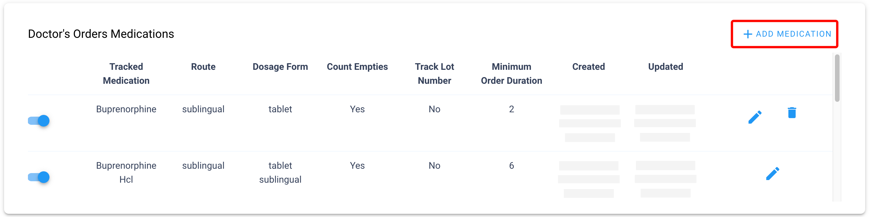Select the Dosage Form column header
Viewport: 871px width, 217px height.
pyautogui.click(x=280, y=67)
